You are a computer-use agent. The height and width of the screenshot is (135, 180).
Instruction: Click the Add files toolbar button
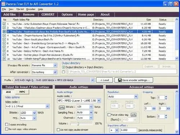click(10, 14)
